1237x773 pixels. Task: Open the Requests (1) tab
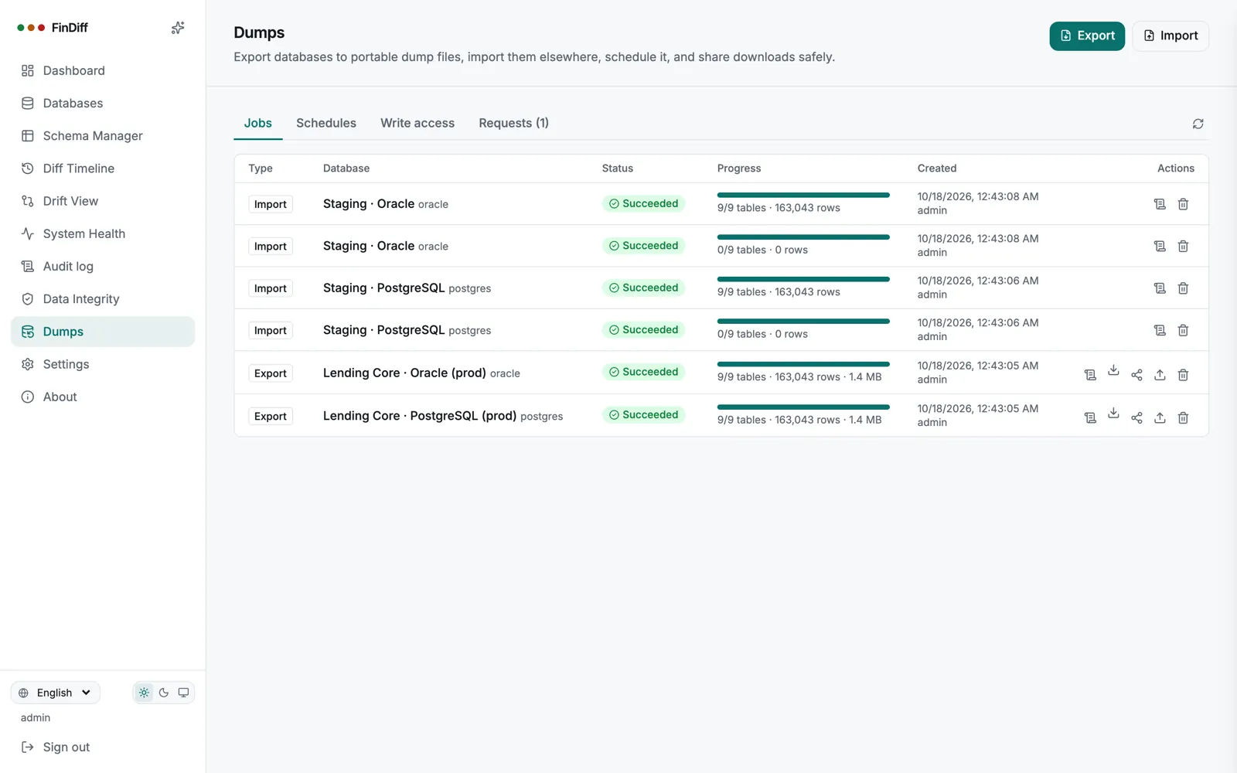point(513,123)
